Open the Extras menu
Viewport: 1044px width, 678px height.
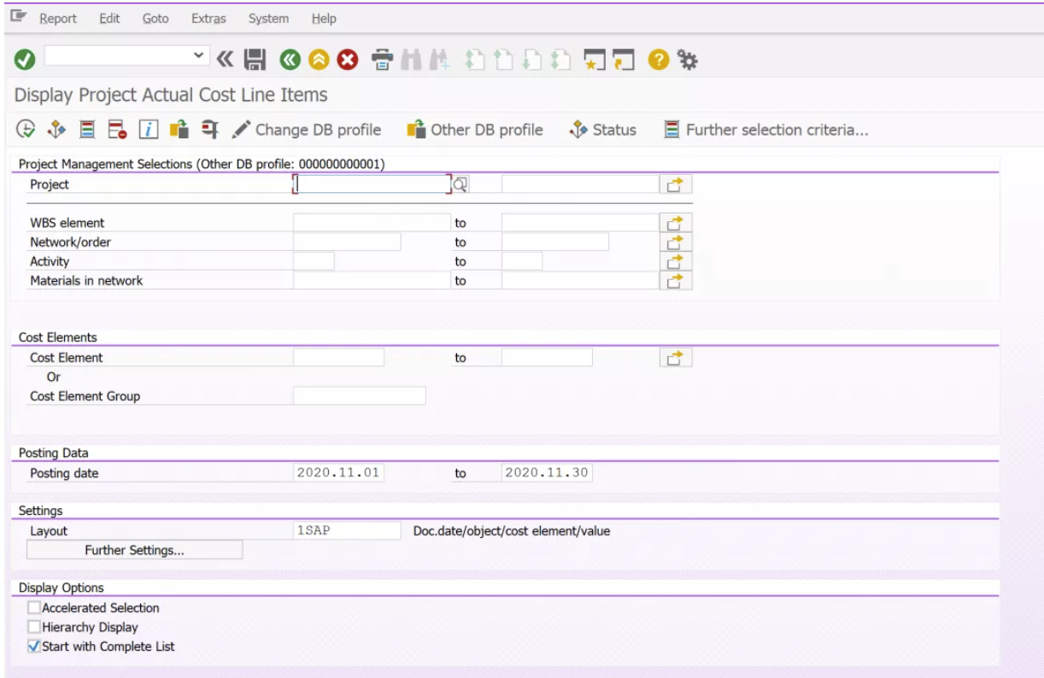coord(208,18)
